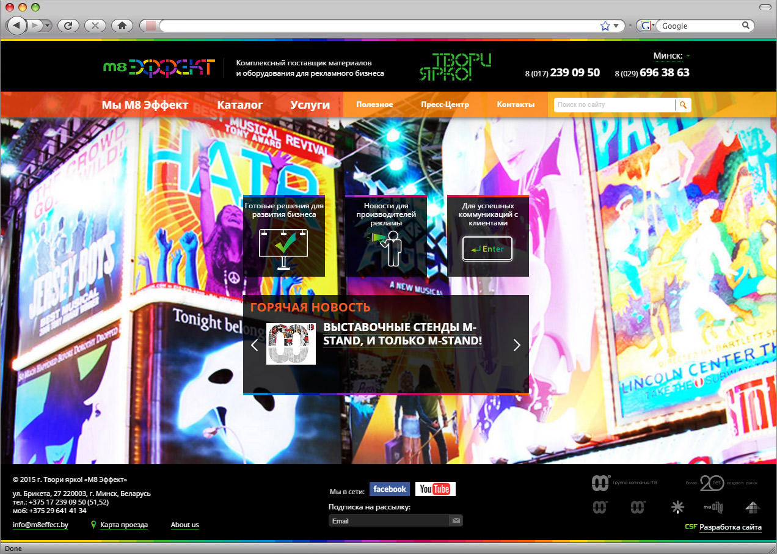777x554 pixels.
Task: Click the Горячая новость heading
Action: click(x=310, y=307)
